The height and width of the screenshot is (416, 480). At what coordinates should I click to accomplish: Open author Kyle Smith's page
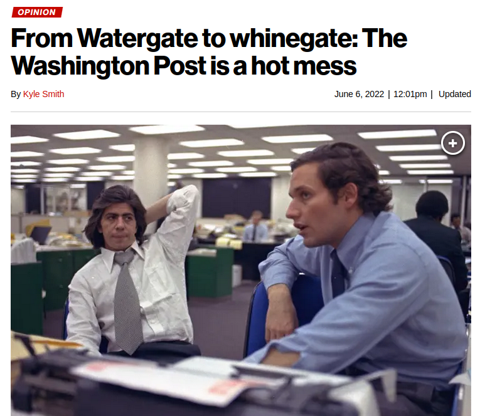[43, 94]
